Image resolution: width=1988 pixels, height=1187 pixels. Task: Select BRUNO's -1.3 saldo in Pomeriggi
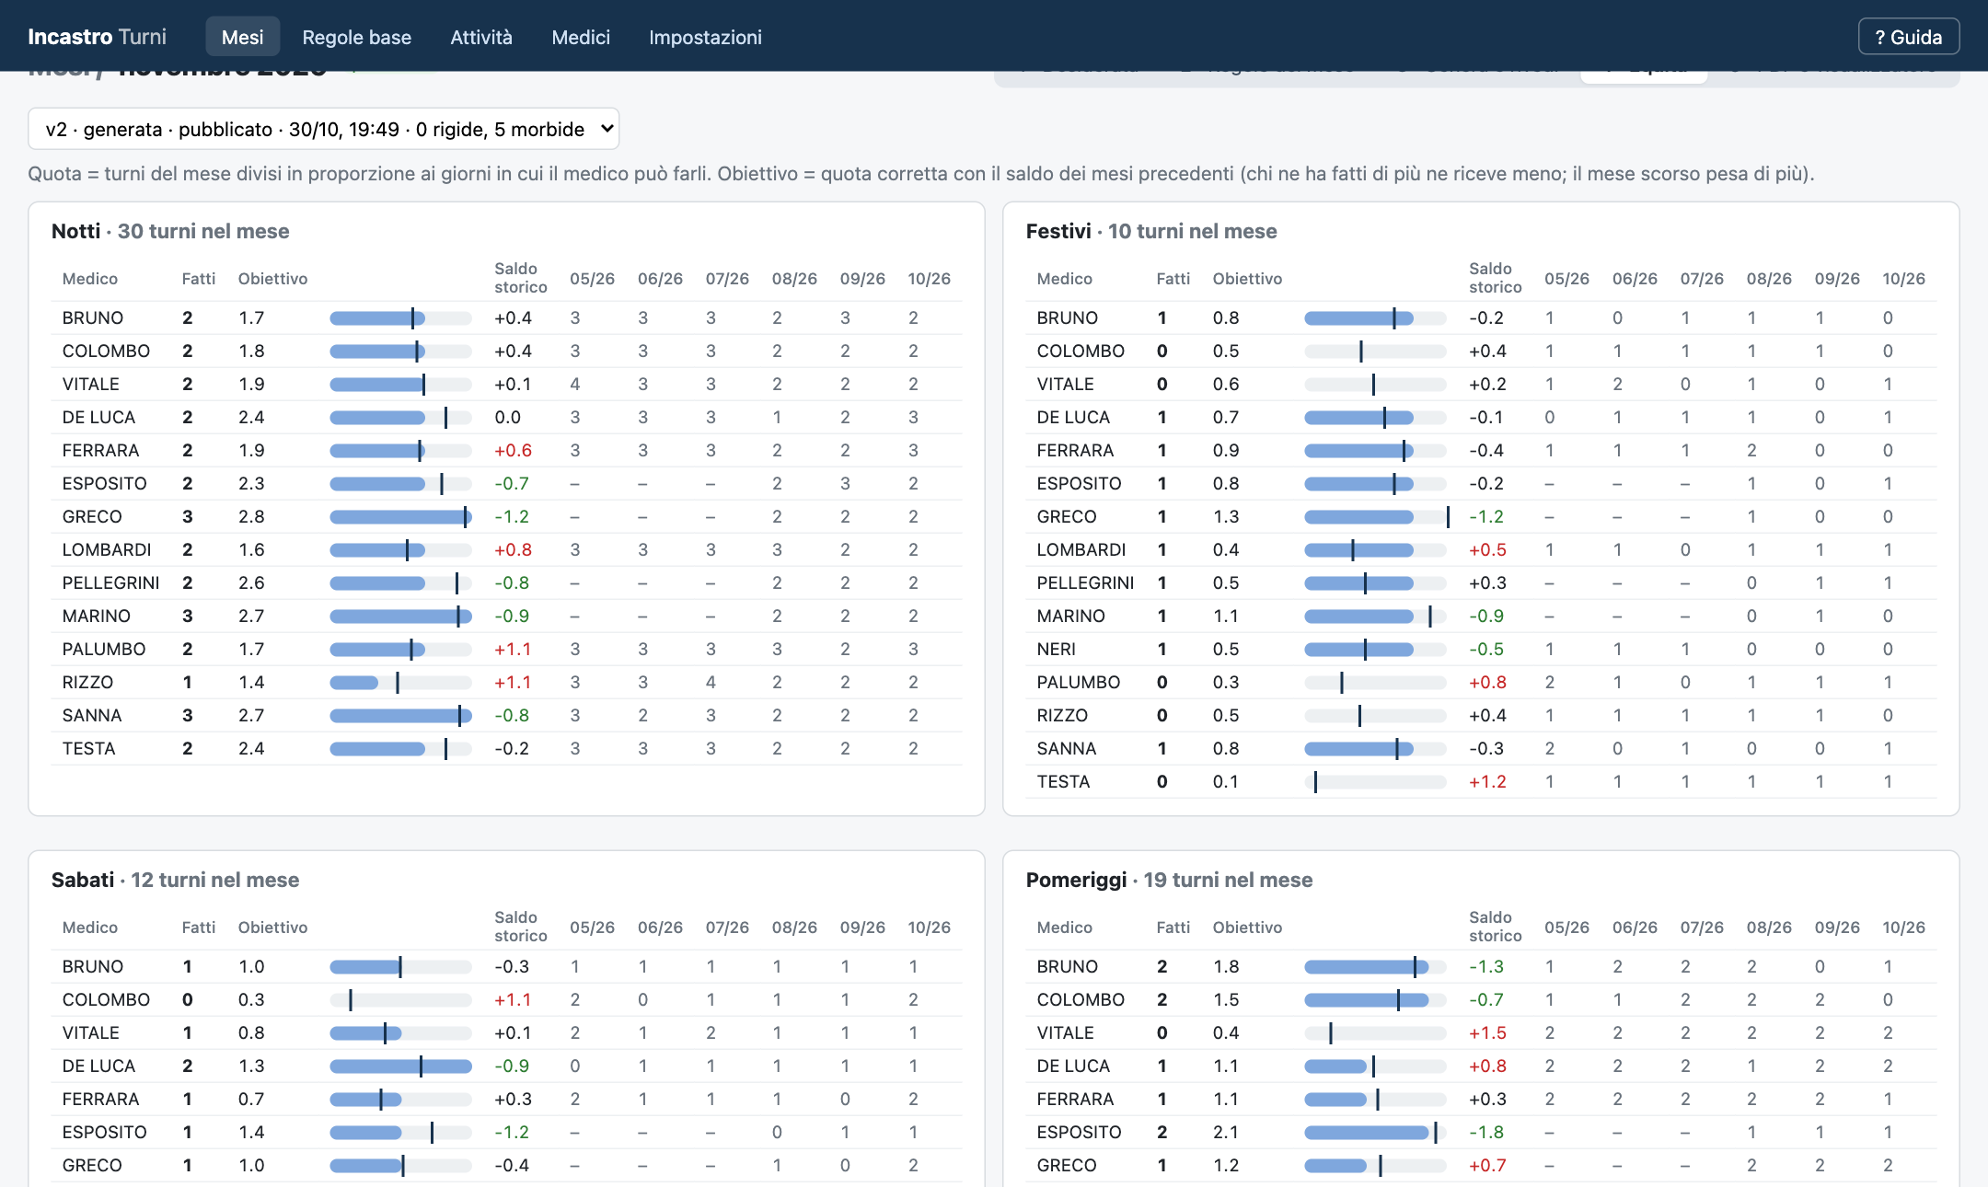click(x=1486, y=967)
